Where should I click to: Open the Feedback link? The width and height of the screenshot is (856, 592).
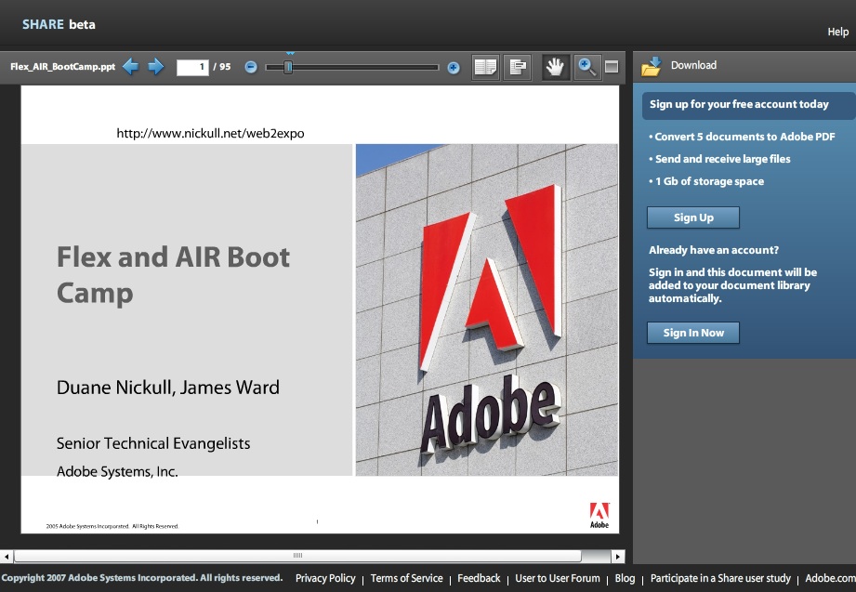pos(479,578)
